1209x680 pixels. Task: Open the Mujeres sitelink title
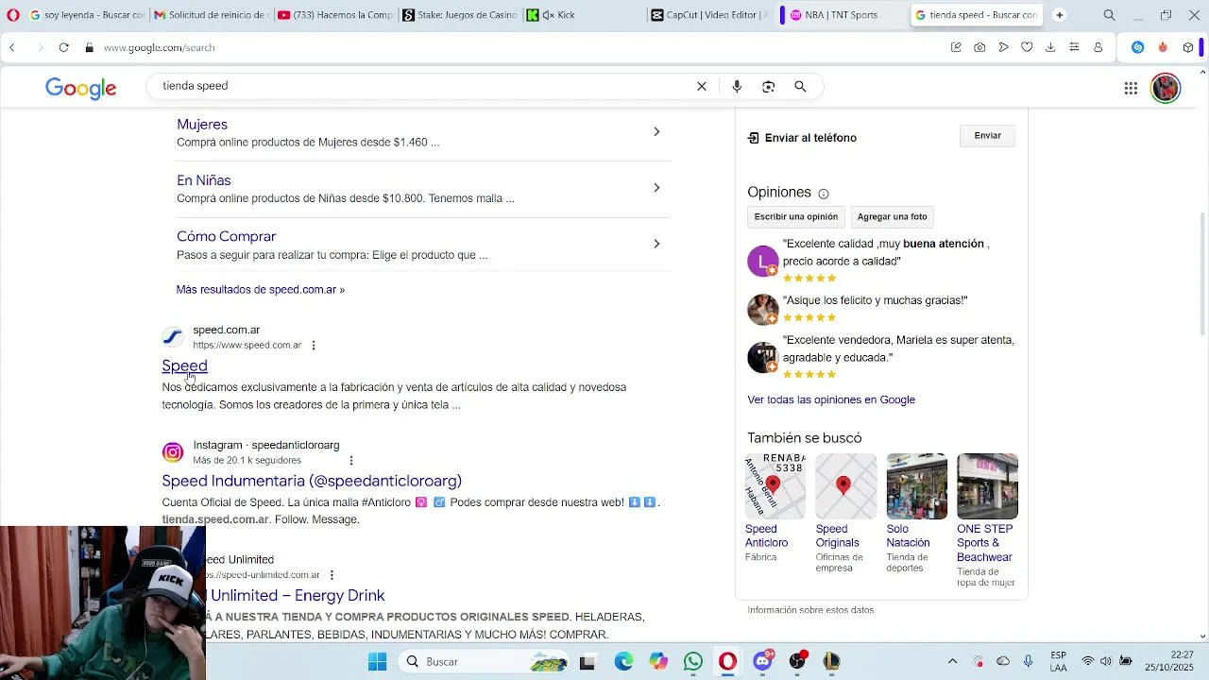click(202, 125)
